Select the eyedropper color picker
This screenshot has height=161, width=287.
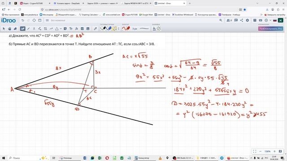[x=95, y=29]
